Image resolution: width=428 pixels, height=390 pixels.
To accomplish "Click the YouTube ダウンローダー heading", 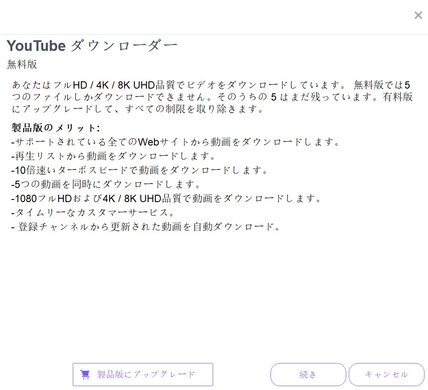I will click(x=92, y=46).
